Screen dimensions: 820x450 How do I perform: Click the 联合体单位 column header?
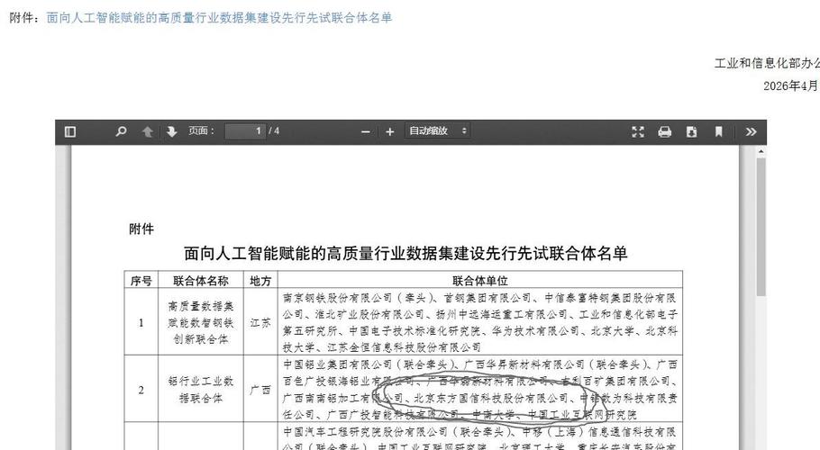480,281
